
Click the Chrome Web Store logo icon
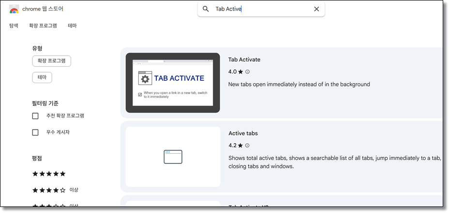click(14, 9)
